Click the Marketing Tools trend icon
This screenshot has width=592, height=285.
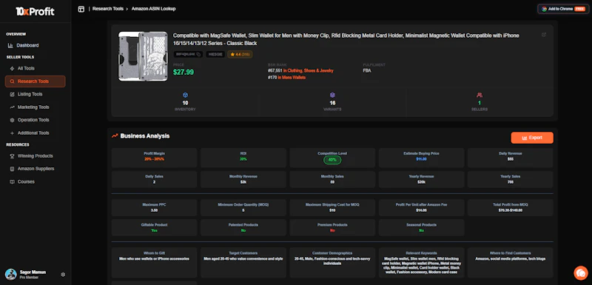[x=12, y=107]
